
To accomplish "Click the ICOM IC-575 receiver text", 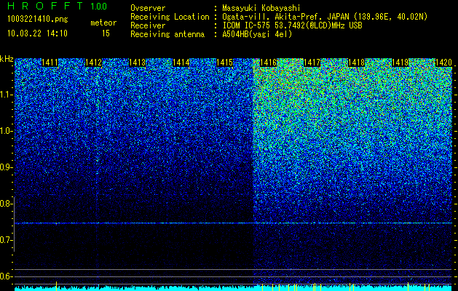I will pos(292,25).
